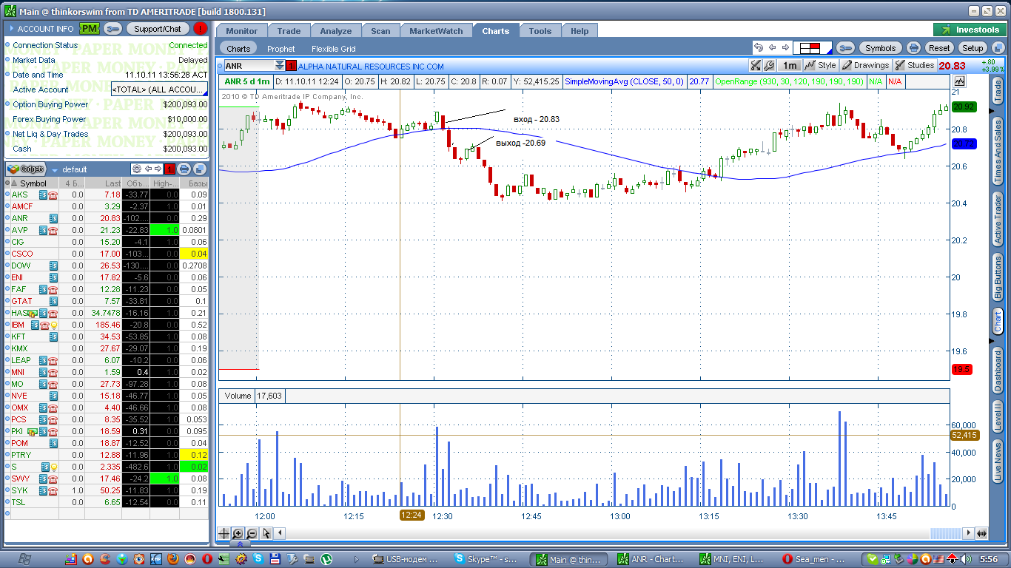Open the watchlist default dropdown
The image size is (1011, 568).
55,169
